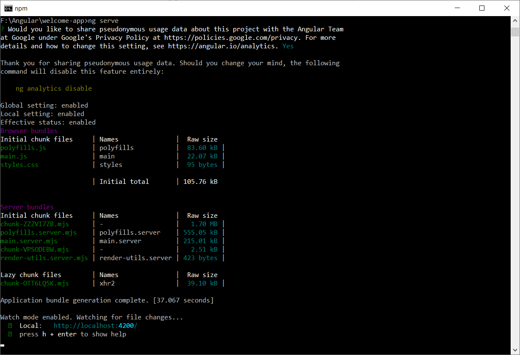Click the 'render-utils.server' name entry

136,258
